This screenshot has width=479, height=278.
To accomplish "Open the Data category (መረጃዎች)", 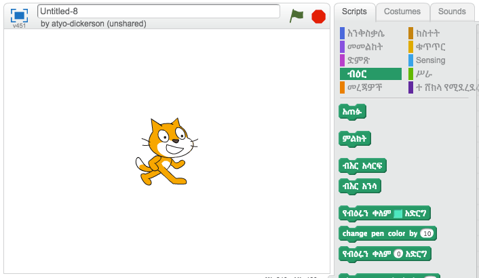I will pyautogui.click(x=364, y=87).
